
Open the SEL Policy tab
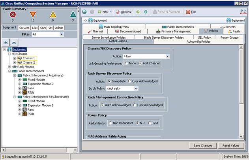(204, 38)
